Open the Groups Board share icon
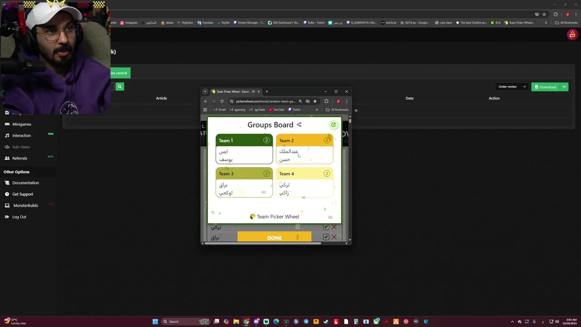This screenshot has width=581, height=327. click(x=299, y=124)
